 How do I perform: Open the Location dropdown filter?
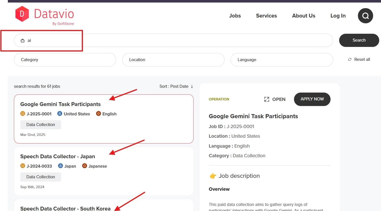pyautogui.click(x=173, y=60)
